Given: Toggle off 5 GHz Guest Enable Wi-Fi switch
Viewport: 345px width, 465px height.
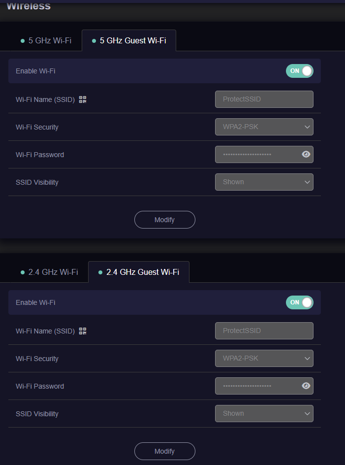Looking at the screenshot, I should point(299,71).
